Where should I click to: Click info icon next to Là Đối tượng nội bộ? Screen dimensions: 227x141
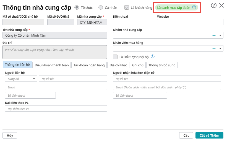click(x=152, y=57)
